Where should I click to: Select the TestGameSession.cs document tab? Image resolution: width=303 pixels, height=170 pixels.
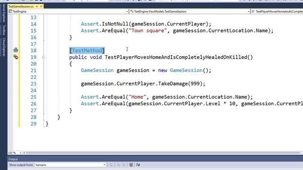[21, 6]
